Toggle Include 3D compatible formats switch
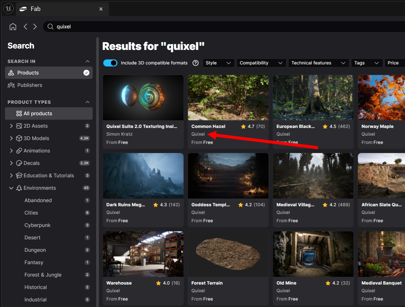405x307 pixels. [110, 63]
